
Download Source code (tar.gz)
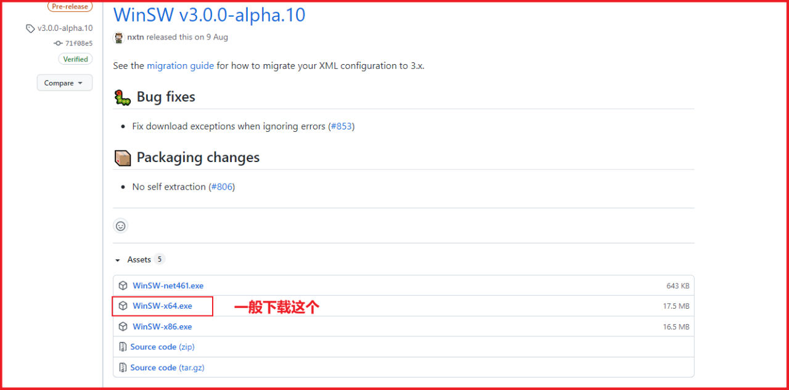click(167, 367)
